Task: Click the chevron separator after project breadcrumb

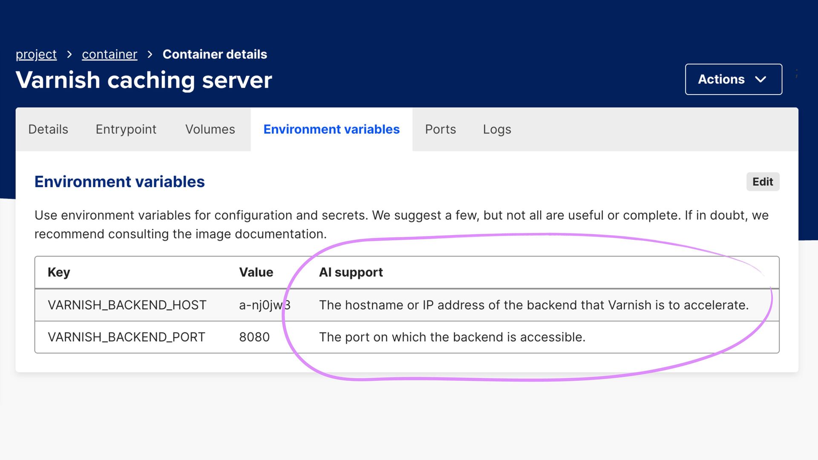Action: pos(69,55)
